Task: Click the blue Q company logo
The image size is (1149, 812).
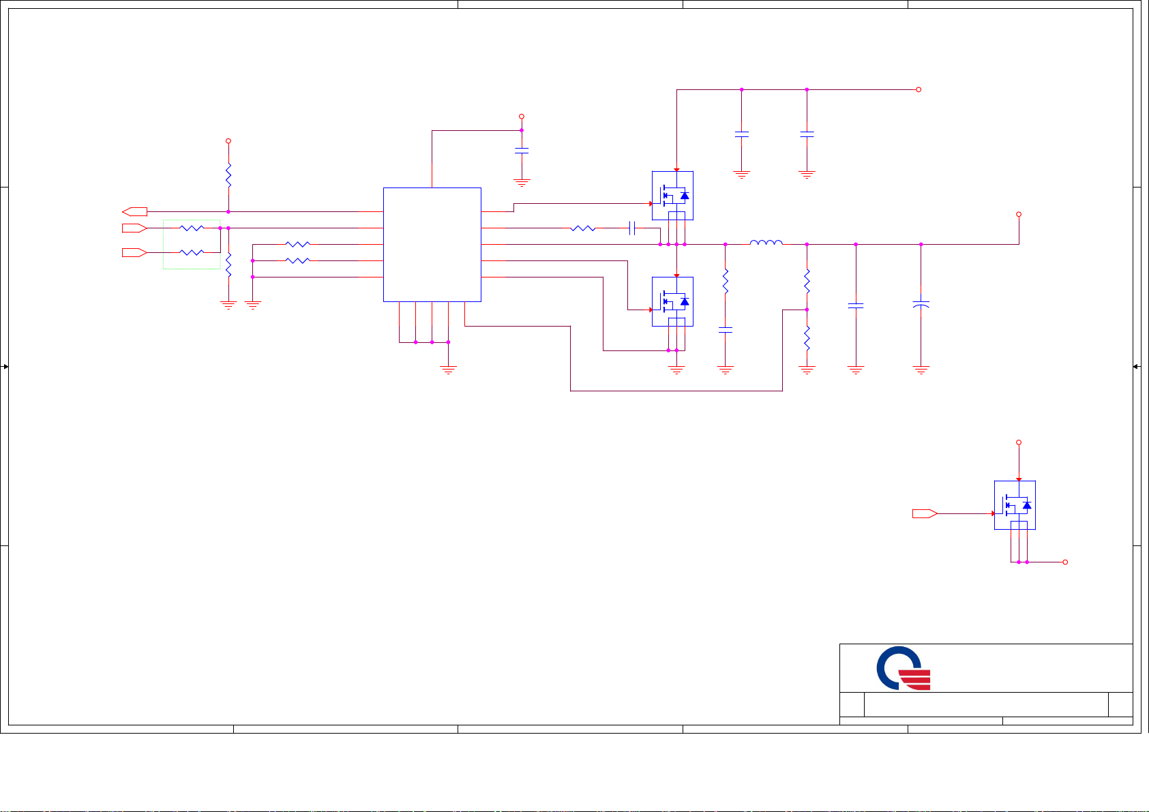Action: click(904, 668)
